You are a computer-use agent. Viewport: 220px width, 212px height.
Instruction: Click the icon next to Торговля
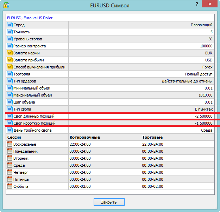pyautogui.click(x=10, y=74)
